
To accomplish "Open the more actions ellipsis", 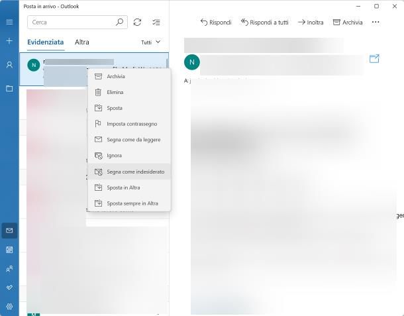I will [376, 22].
